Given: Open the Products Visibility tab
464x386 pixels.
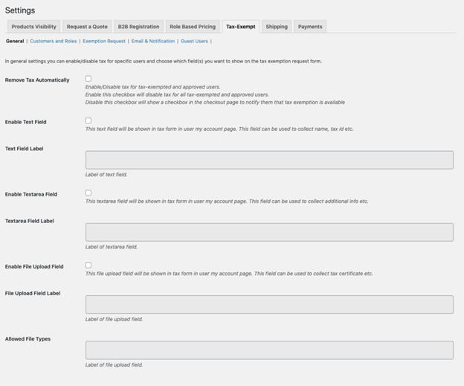Looking at the screenshot, I should [x=33, y=27].
